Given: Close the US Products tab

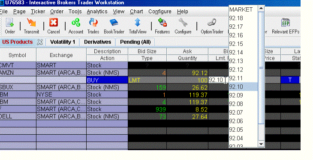Looking at the screenshot, I should click(40, 42).
